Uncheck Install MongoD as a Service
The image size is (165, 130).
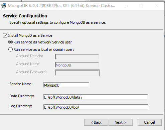tap(5, 35)
